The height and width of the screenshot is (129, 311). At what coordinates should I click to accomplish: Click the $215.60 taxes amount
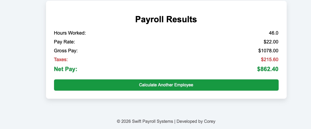(270, 59)
